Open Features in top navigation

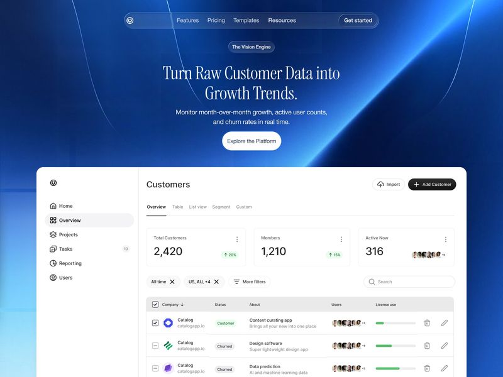[187, 20]
